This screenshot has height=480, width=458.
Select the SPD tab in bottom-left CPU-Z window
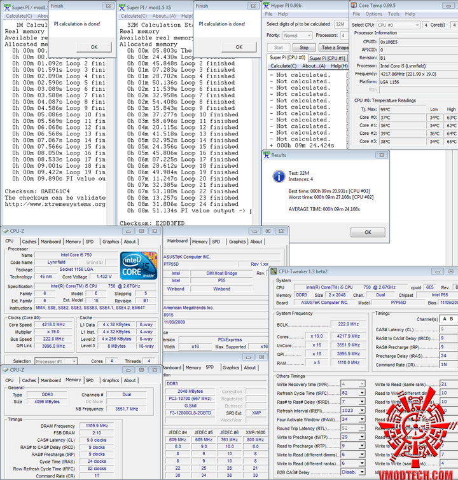(90, 380)
